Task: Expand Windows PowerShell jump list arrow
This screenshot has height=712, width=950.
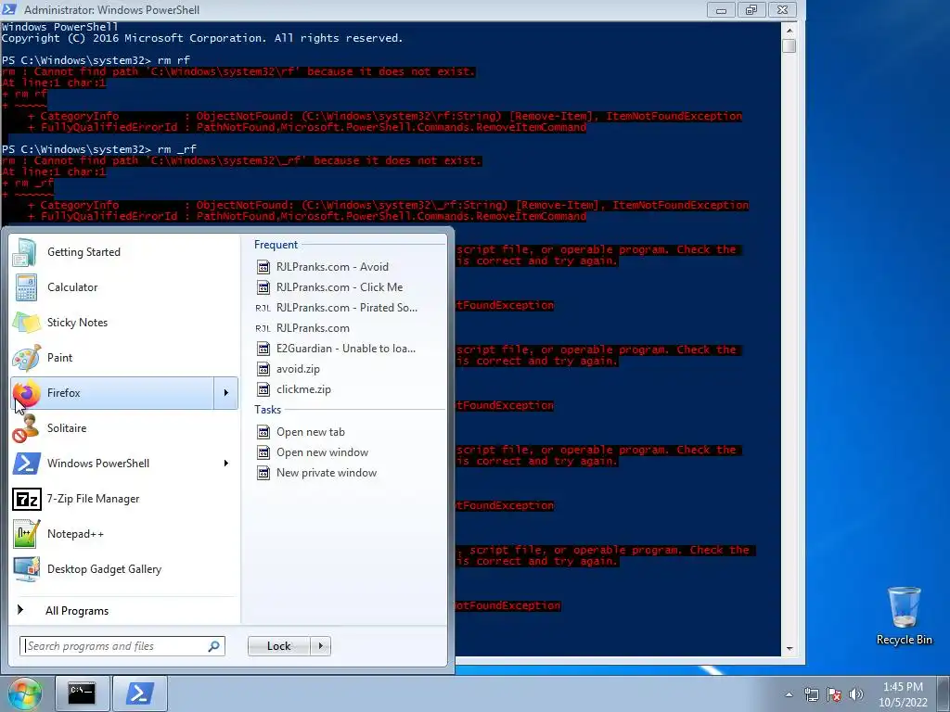Action: [x=226, y=464]
